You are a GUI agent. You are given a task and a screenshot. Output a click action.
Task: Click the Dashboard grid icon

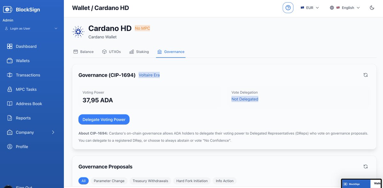pyautogui.click(x=10, y=46)
